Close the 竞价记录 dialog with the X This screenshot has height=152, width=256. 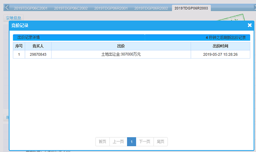coord(250,25)
